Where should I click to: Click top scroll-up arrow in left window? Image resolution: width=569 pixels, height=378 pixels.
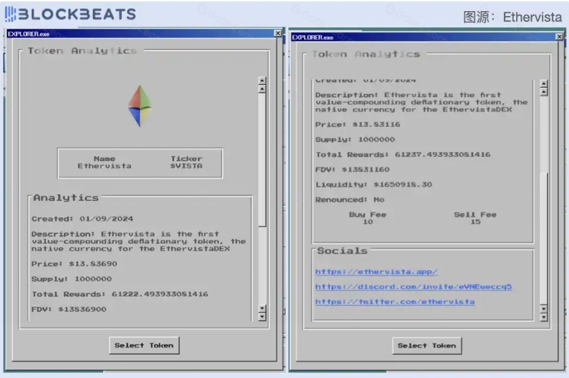tap(262, 80)
